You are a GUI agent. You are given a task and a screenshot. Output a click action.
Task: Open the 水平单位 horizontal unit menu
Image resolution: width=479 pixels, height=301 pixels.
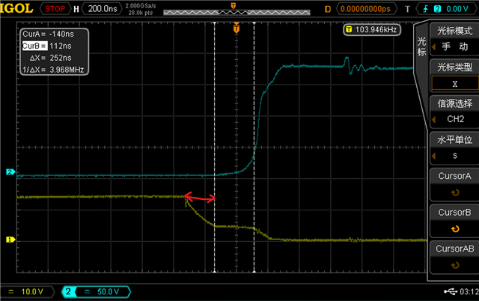(454, 140)
